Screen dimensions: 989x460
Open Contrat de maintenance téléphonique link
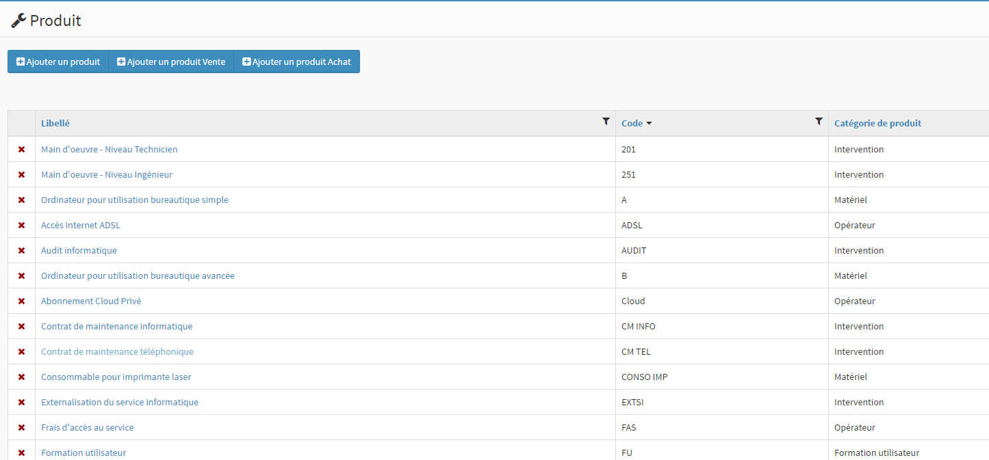pos(117,351)
